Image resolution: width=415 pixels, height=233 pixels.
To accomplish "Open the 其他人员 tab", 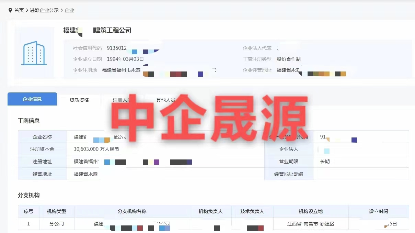I will point(165,100).
